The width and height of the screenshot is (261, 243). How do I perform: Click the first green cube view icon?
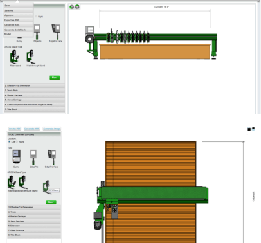(72, 7)
